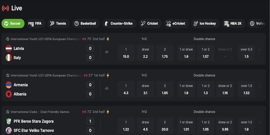Bet on Italy win at 1.75
The image size is (270, 135).
coord(165,53)
